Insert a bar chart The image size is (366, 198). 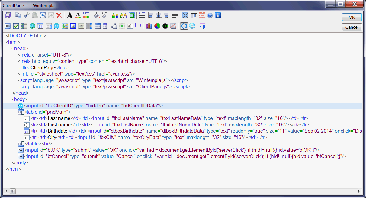coord(149,26)
